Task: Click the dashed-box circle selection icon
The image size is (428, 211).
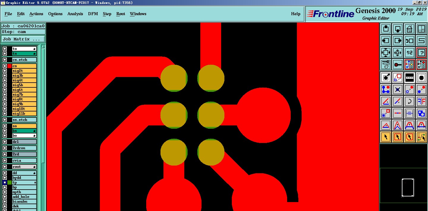Action: (421, 78)
